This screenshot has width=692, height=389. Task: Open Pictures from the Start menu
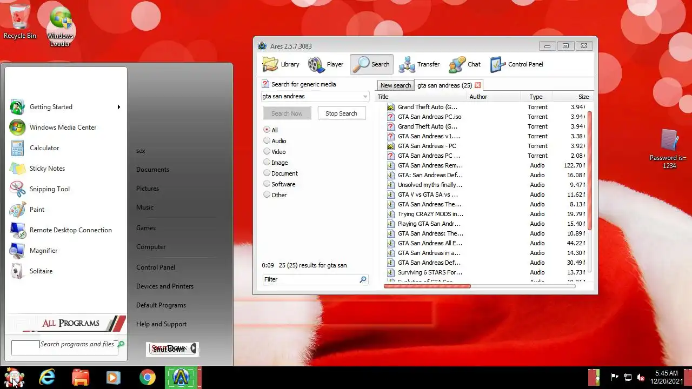[x=148, y=189]
